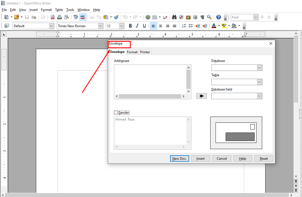
Task: Click the Print icon
Action: coord(60,17)
